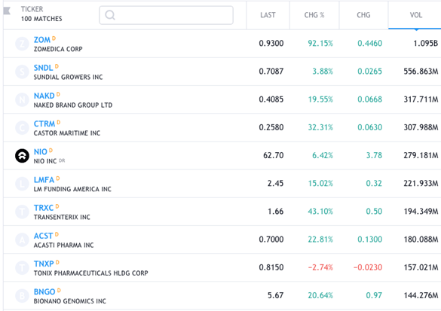Open the NIO ticker link
Screen dimensions: 441x311
pos(41,151)
